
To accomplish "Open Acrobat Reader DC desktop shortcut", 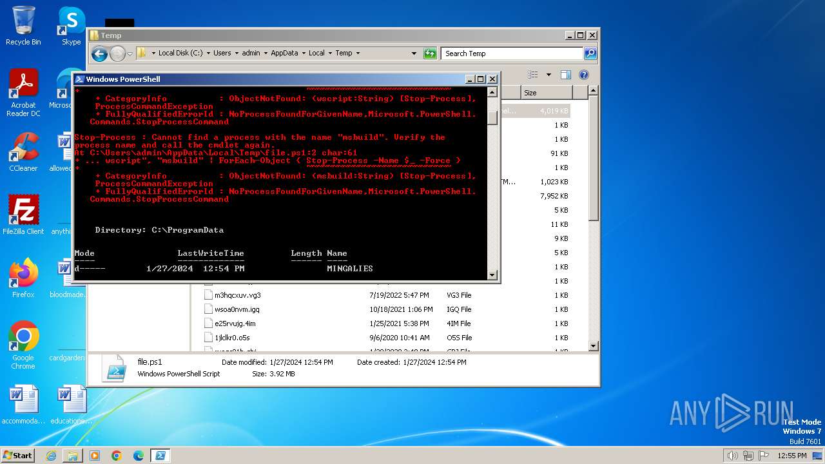I will (23, 92).
